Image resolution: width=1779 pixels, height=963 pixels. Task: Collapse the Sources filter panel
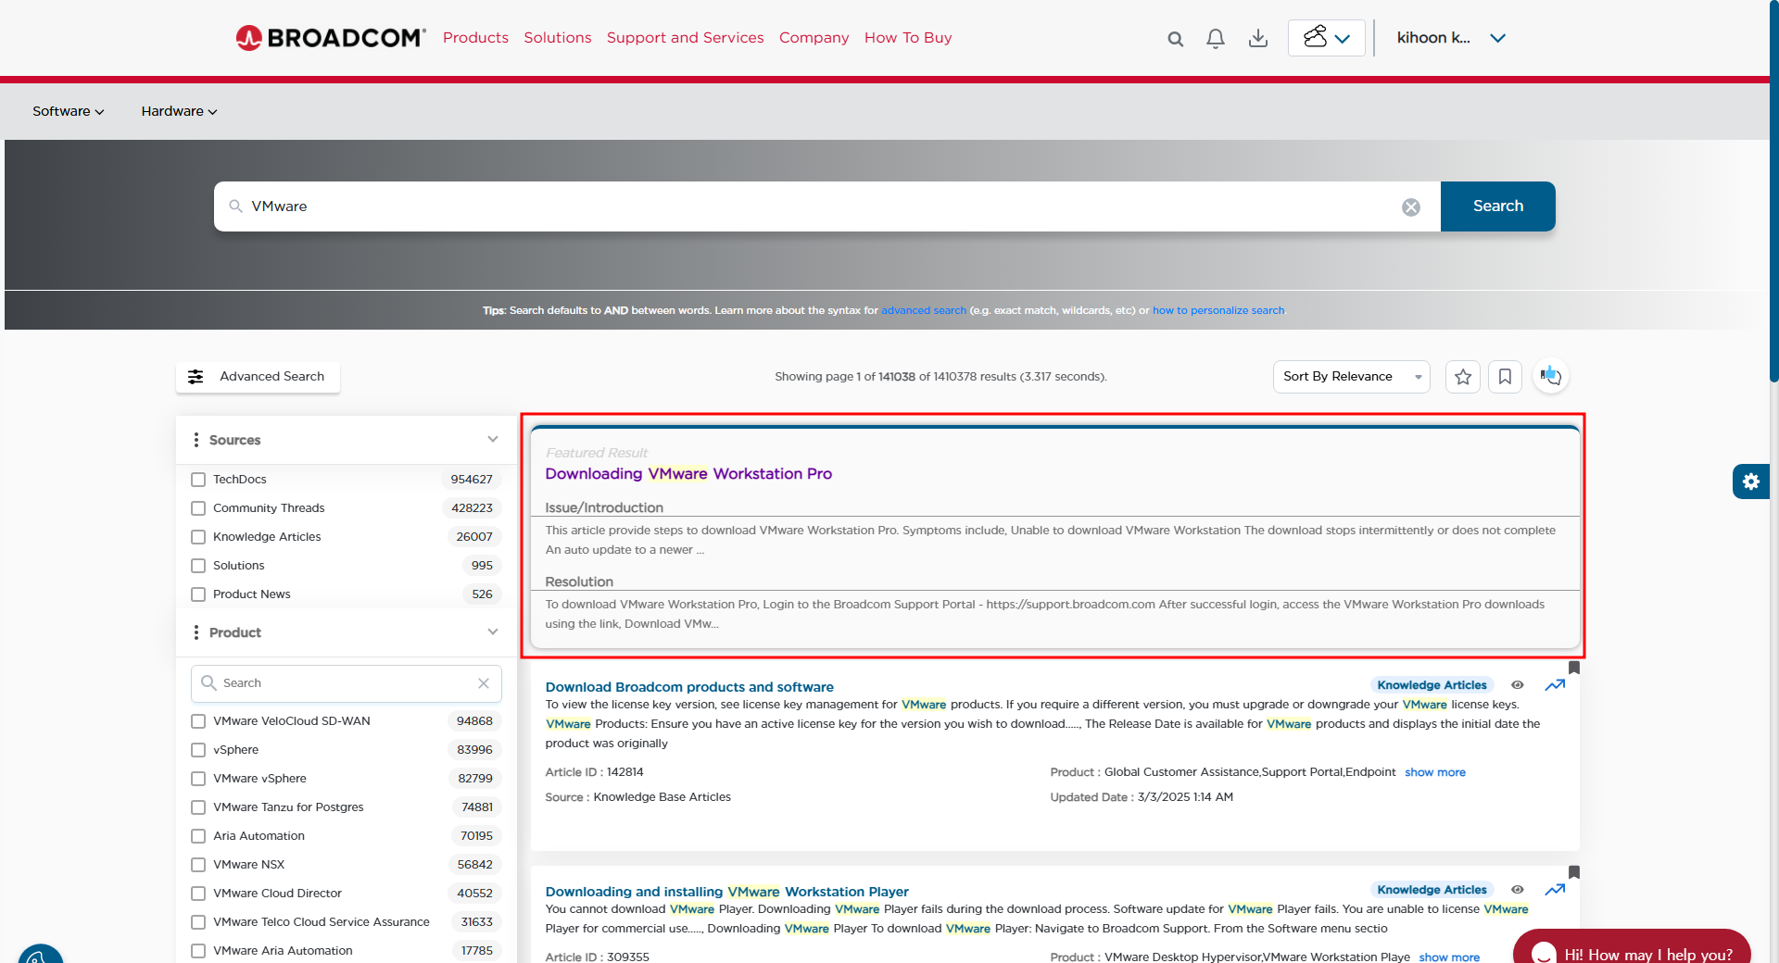tap(492, 440)
